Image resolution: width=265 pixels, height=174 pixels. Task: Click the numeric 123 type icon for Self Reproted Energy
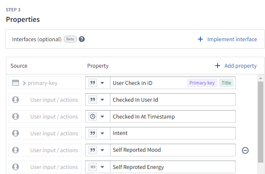point(93,167)
